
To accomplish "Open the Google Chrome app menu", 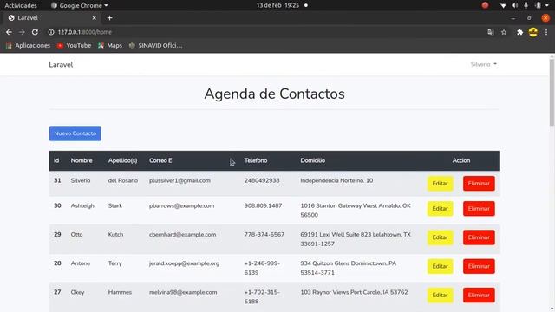I will point(80,6).
